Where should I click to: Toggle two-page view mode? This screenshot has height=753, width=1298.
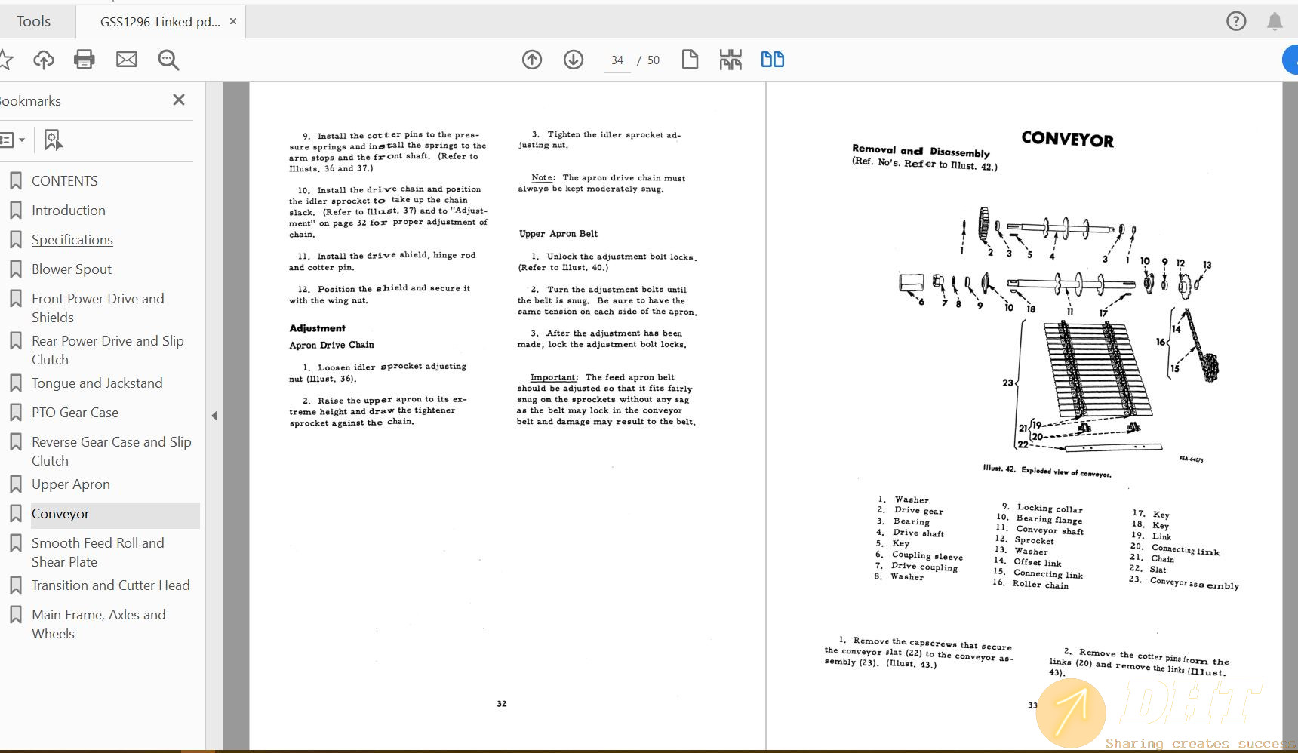click(772, 60)
